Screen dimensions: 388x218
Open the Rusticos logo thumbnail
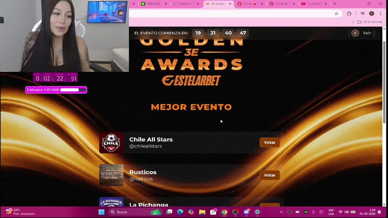(111, 175)
